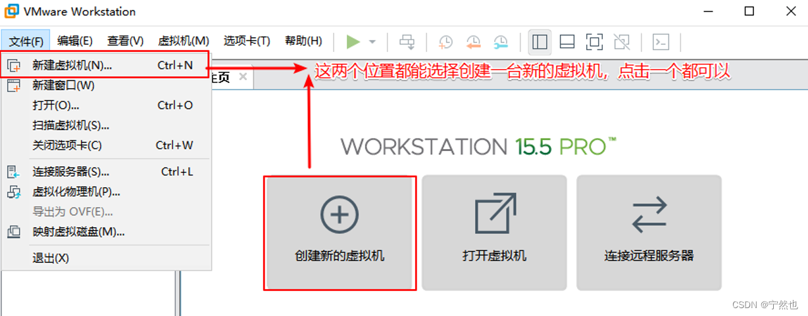Open the 虚拟机(M) menu
The height and width of the screenshot is (316, 808).
click(184, 41)
